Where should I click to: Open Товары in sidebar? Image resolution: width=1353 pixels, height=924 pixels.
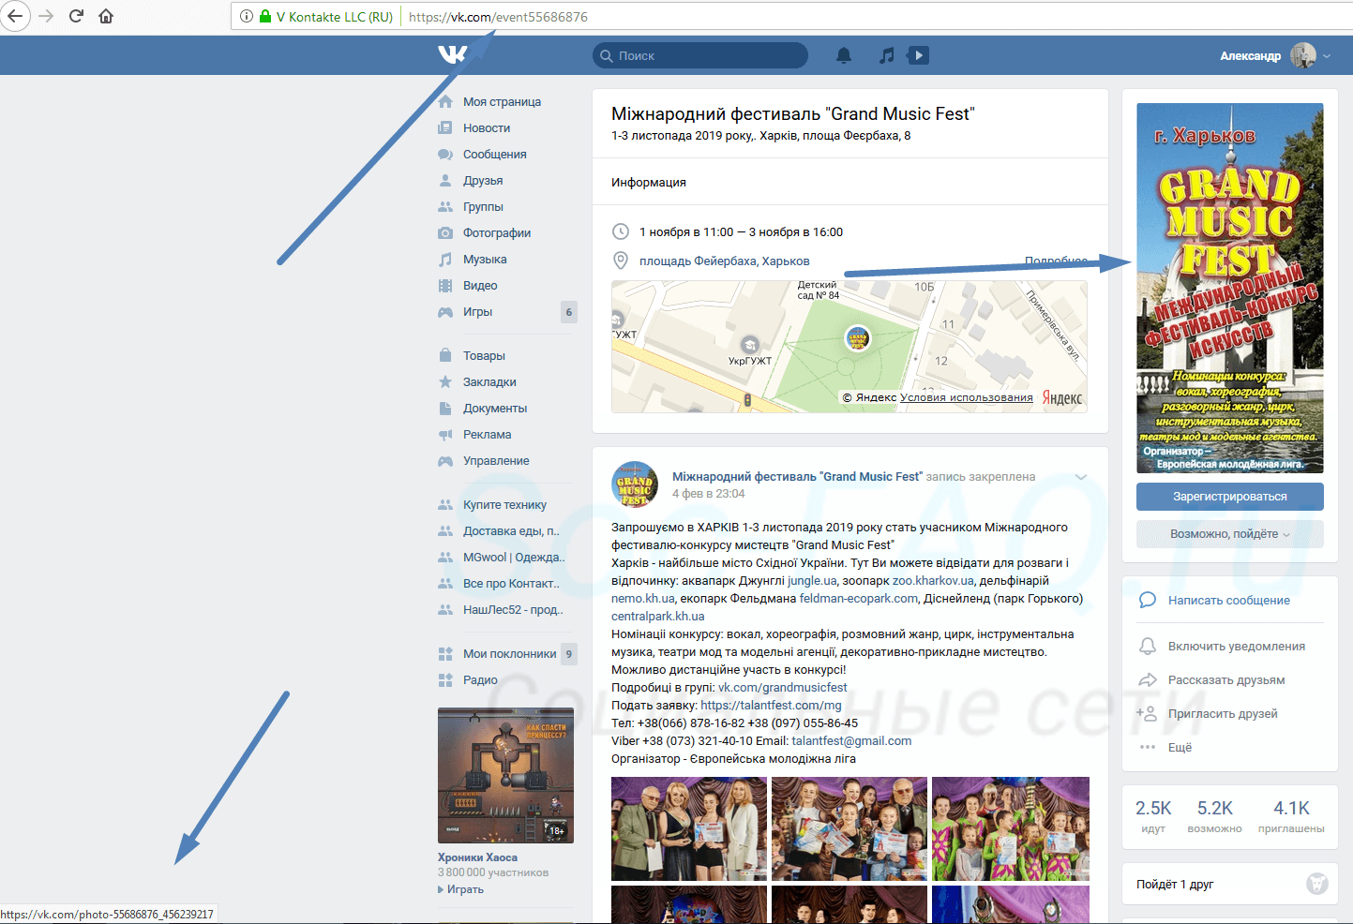click(x=484, y=355)
